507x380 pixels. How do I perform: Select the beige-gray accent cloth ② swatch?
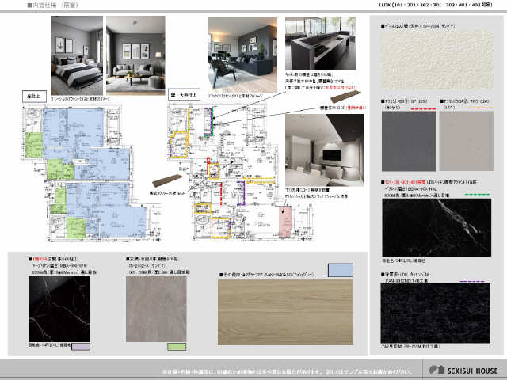click(x=467, y=141)
